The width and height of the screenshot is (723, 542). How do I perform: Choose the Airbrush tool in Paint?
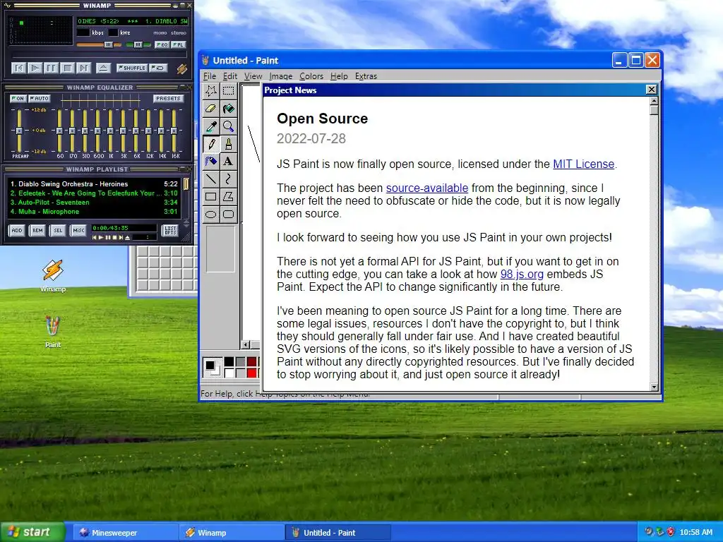click(211, 162)
